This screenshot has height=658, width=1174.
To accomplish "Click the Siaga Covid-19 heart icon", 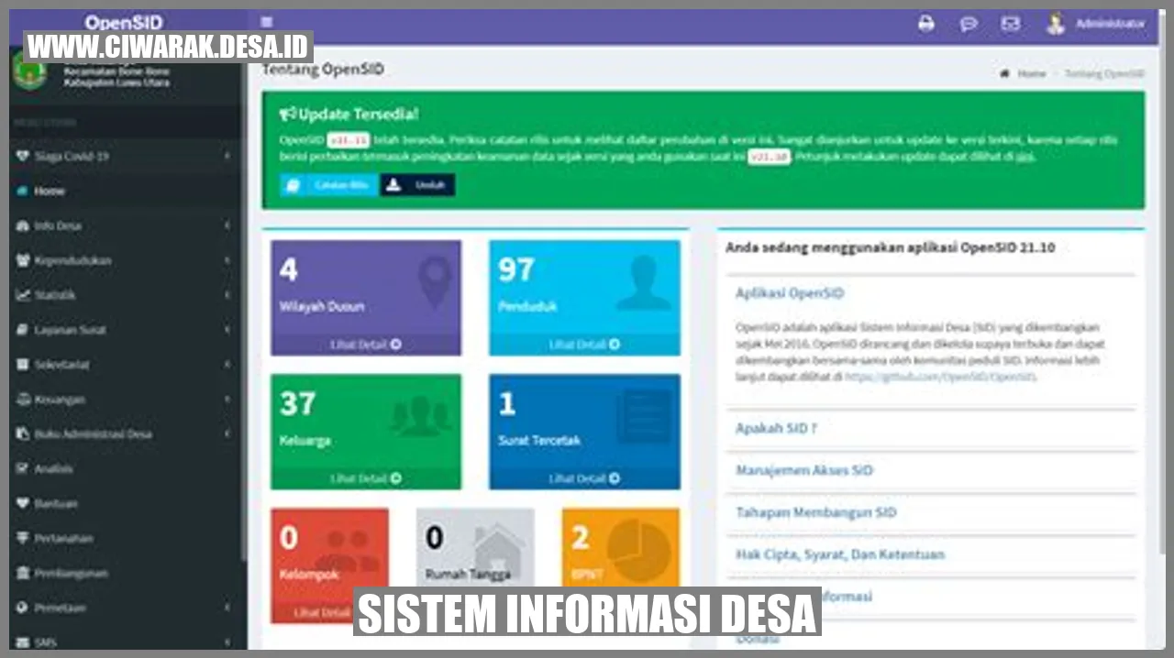I will click(23, 157).
